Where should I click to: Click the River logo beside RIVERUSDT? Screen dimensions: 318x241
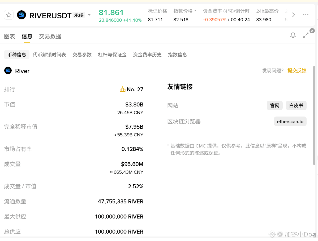(x=22, y=15)
